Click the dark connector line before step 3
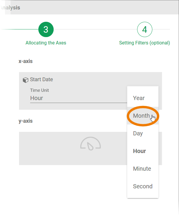The height and width of the screenshot is (216, 179). [21, 29]
